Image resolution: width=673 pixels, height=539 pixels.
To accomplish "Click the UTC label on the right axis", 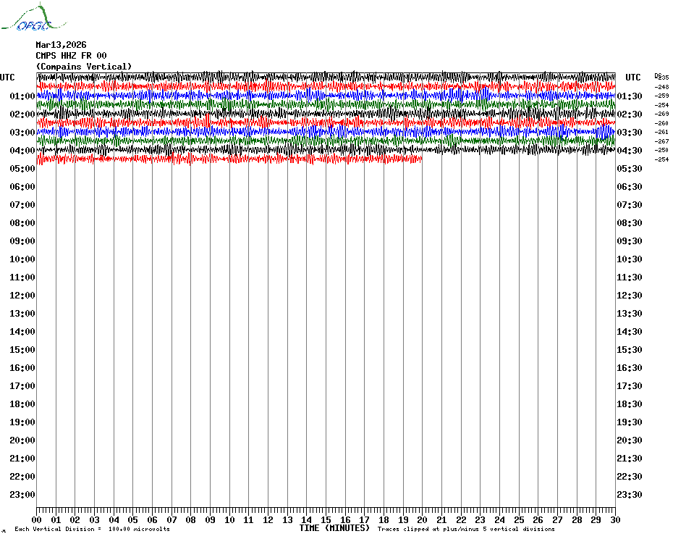I will [x=632, y=78].
